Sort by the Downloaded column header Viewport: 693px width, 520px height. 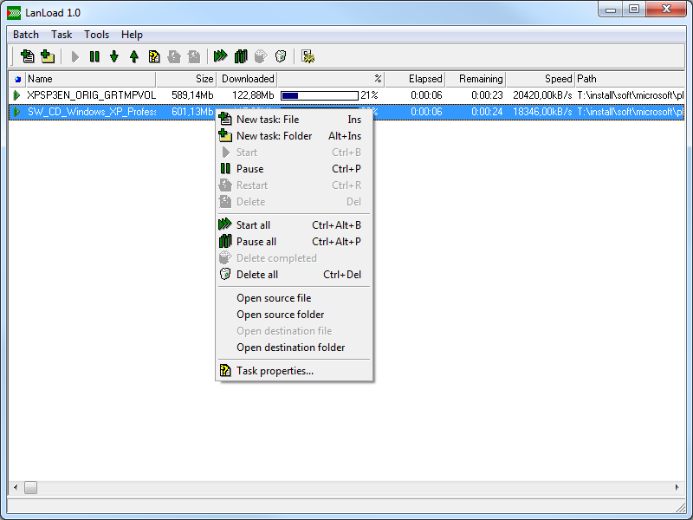click(247, 79)
